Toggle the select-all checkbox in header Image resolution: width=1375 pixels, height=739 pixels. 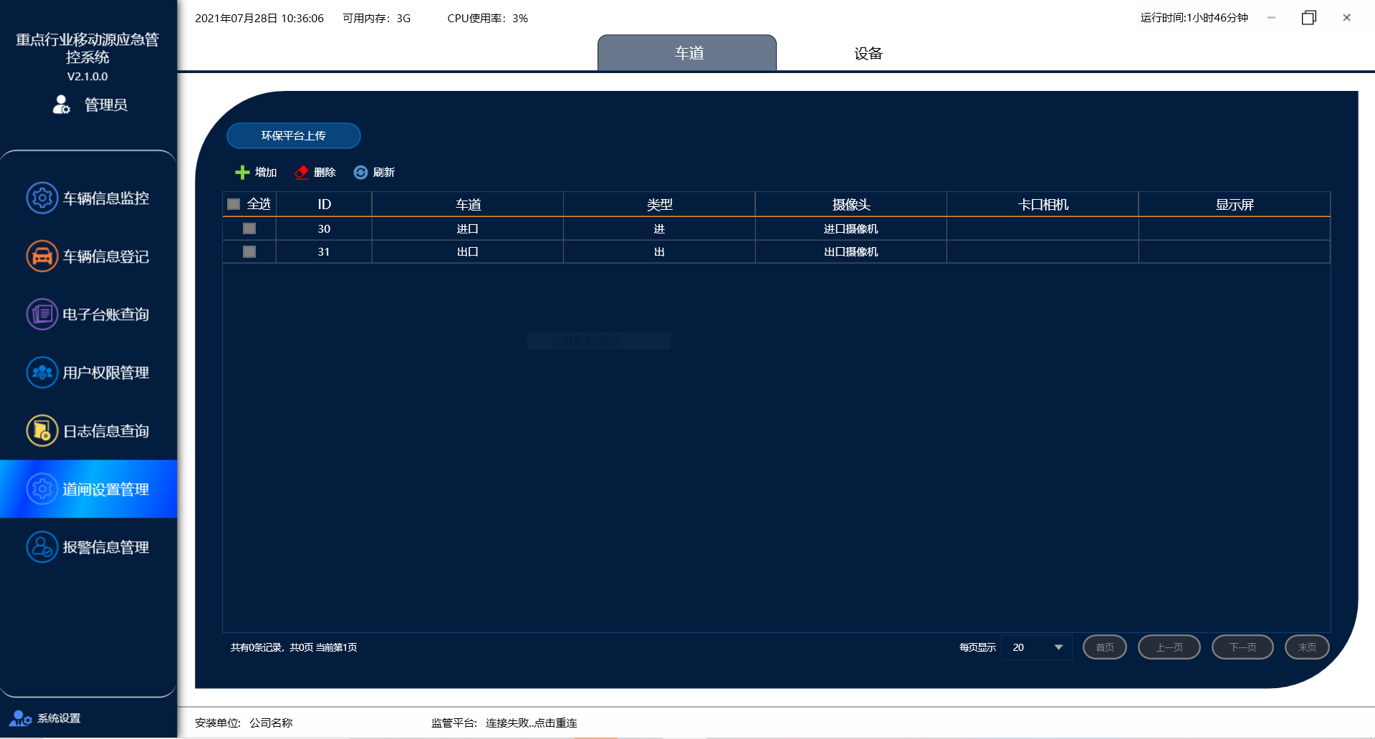click(234, 204)
